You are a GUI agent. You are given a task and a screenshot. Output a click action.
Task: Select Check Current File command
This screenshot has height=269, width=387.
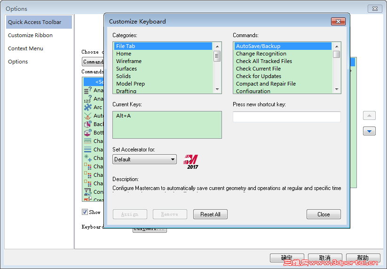(x=283, y=69)
